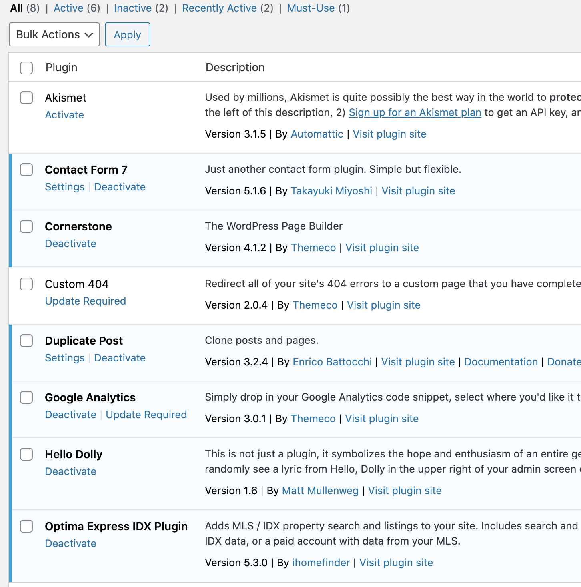This screenshot has height=587, width=581.
Task: Visit plugin site for Hello Dolly
Action: pos(405,491)
